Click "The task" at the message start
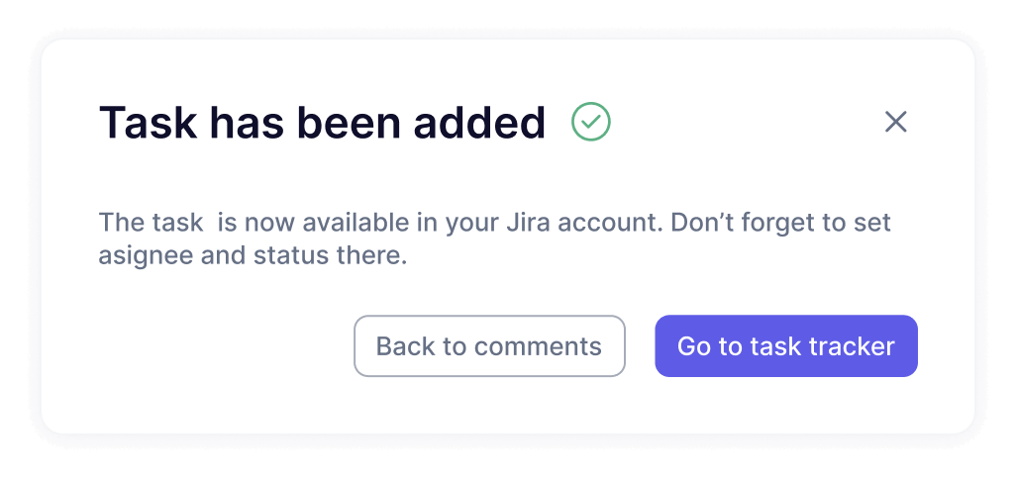The width and height of the screenshot is (1016, 478). tap(151, 223)
